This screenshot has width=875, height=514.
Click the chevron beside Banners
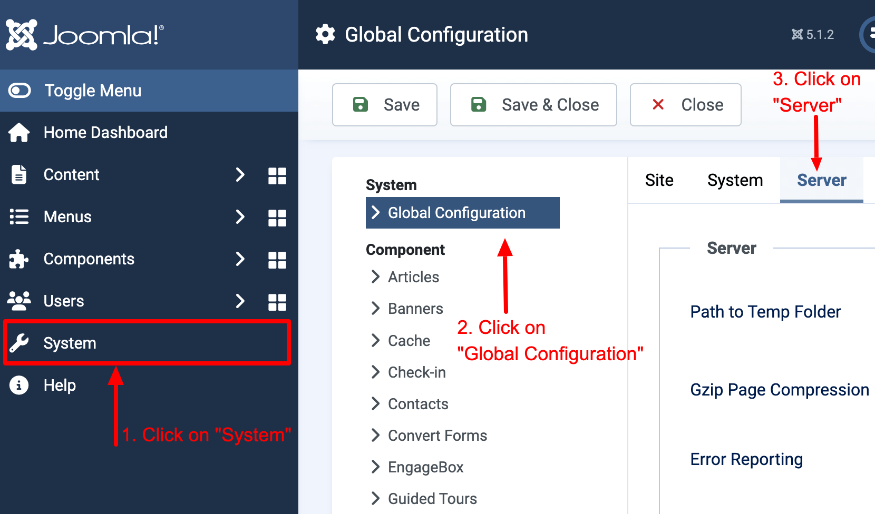[x=375, y=308]
